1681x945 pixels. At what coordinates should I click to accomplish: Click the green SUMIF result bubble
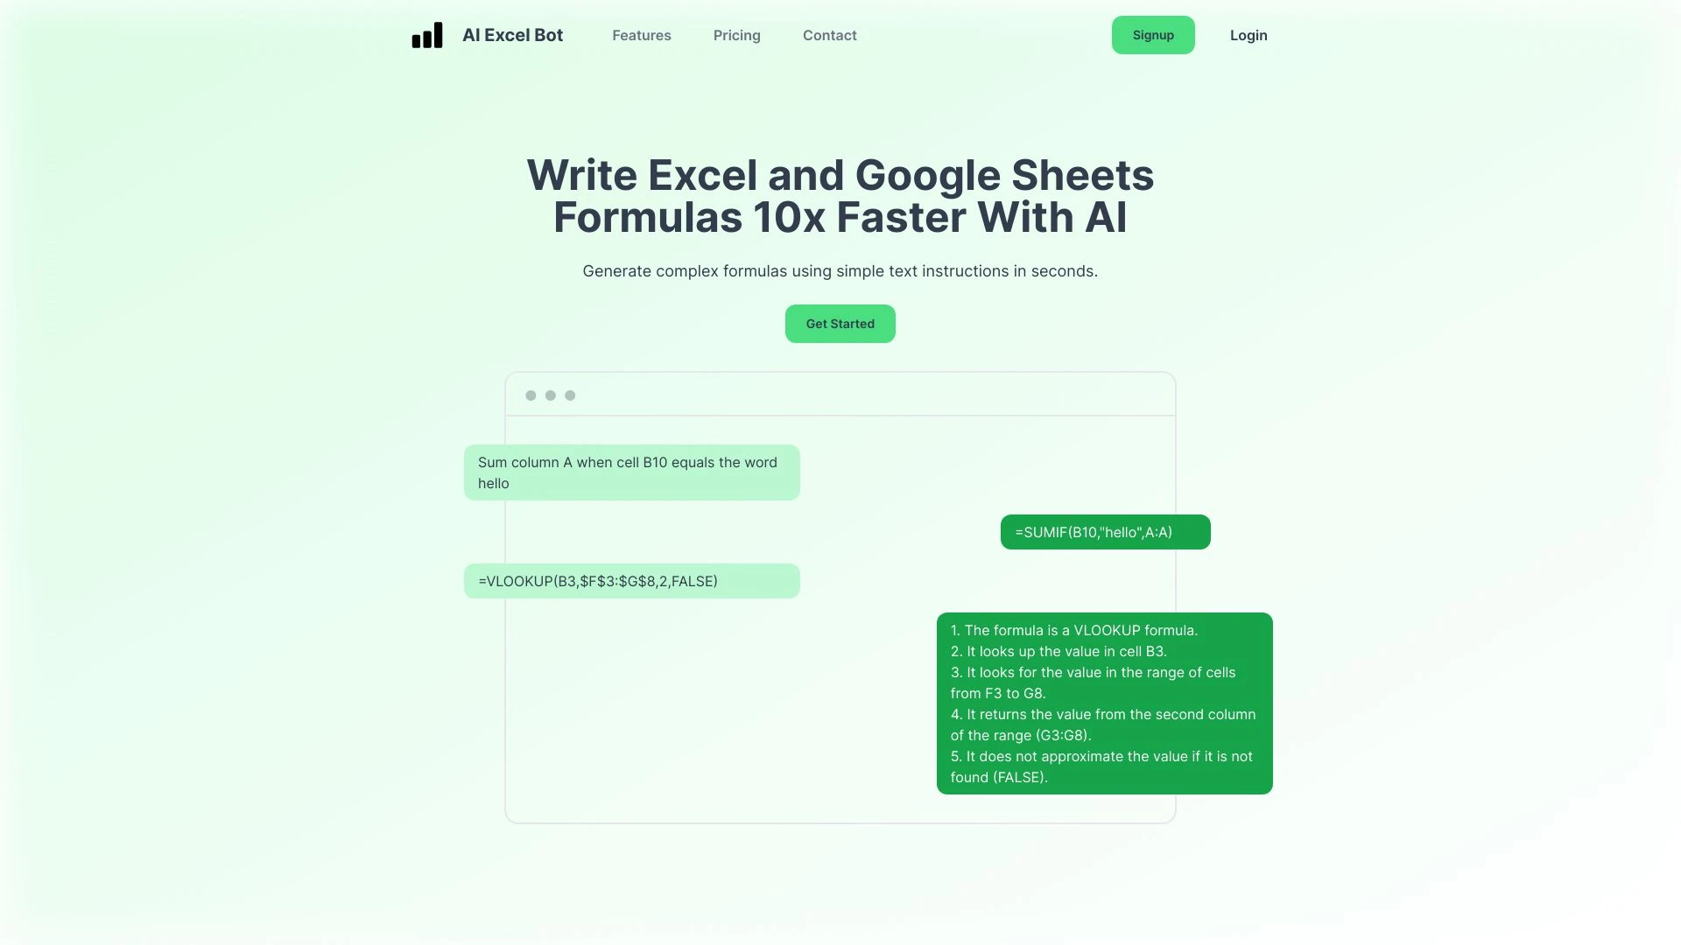click(x=1105, y=532)
